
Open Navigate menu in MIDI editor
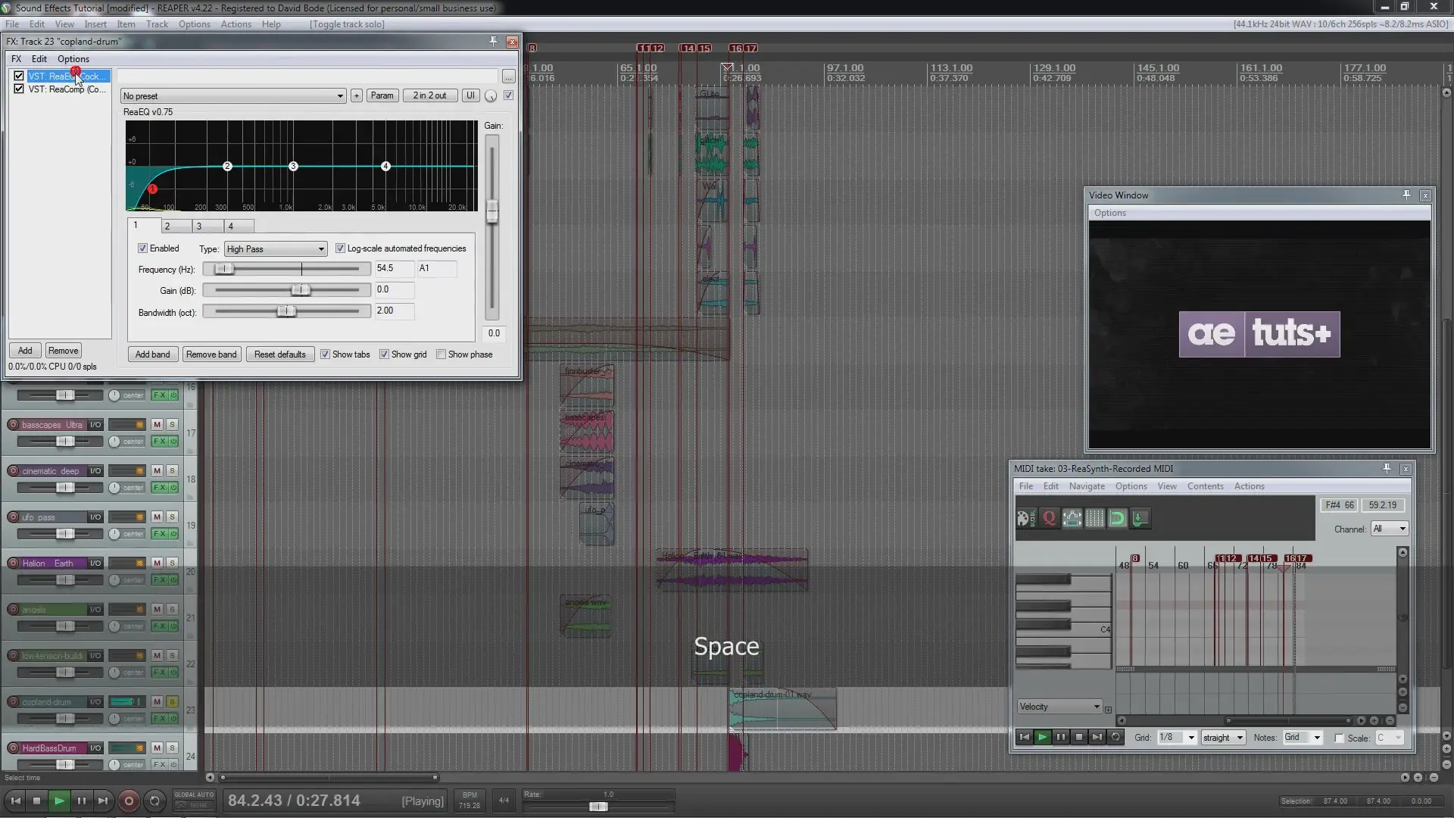1087,487
